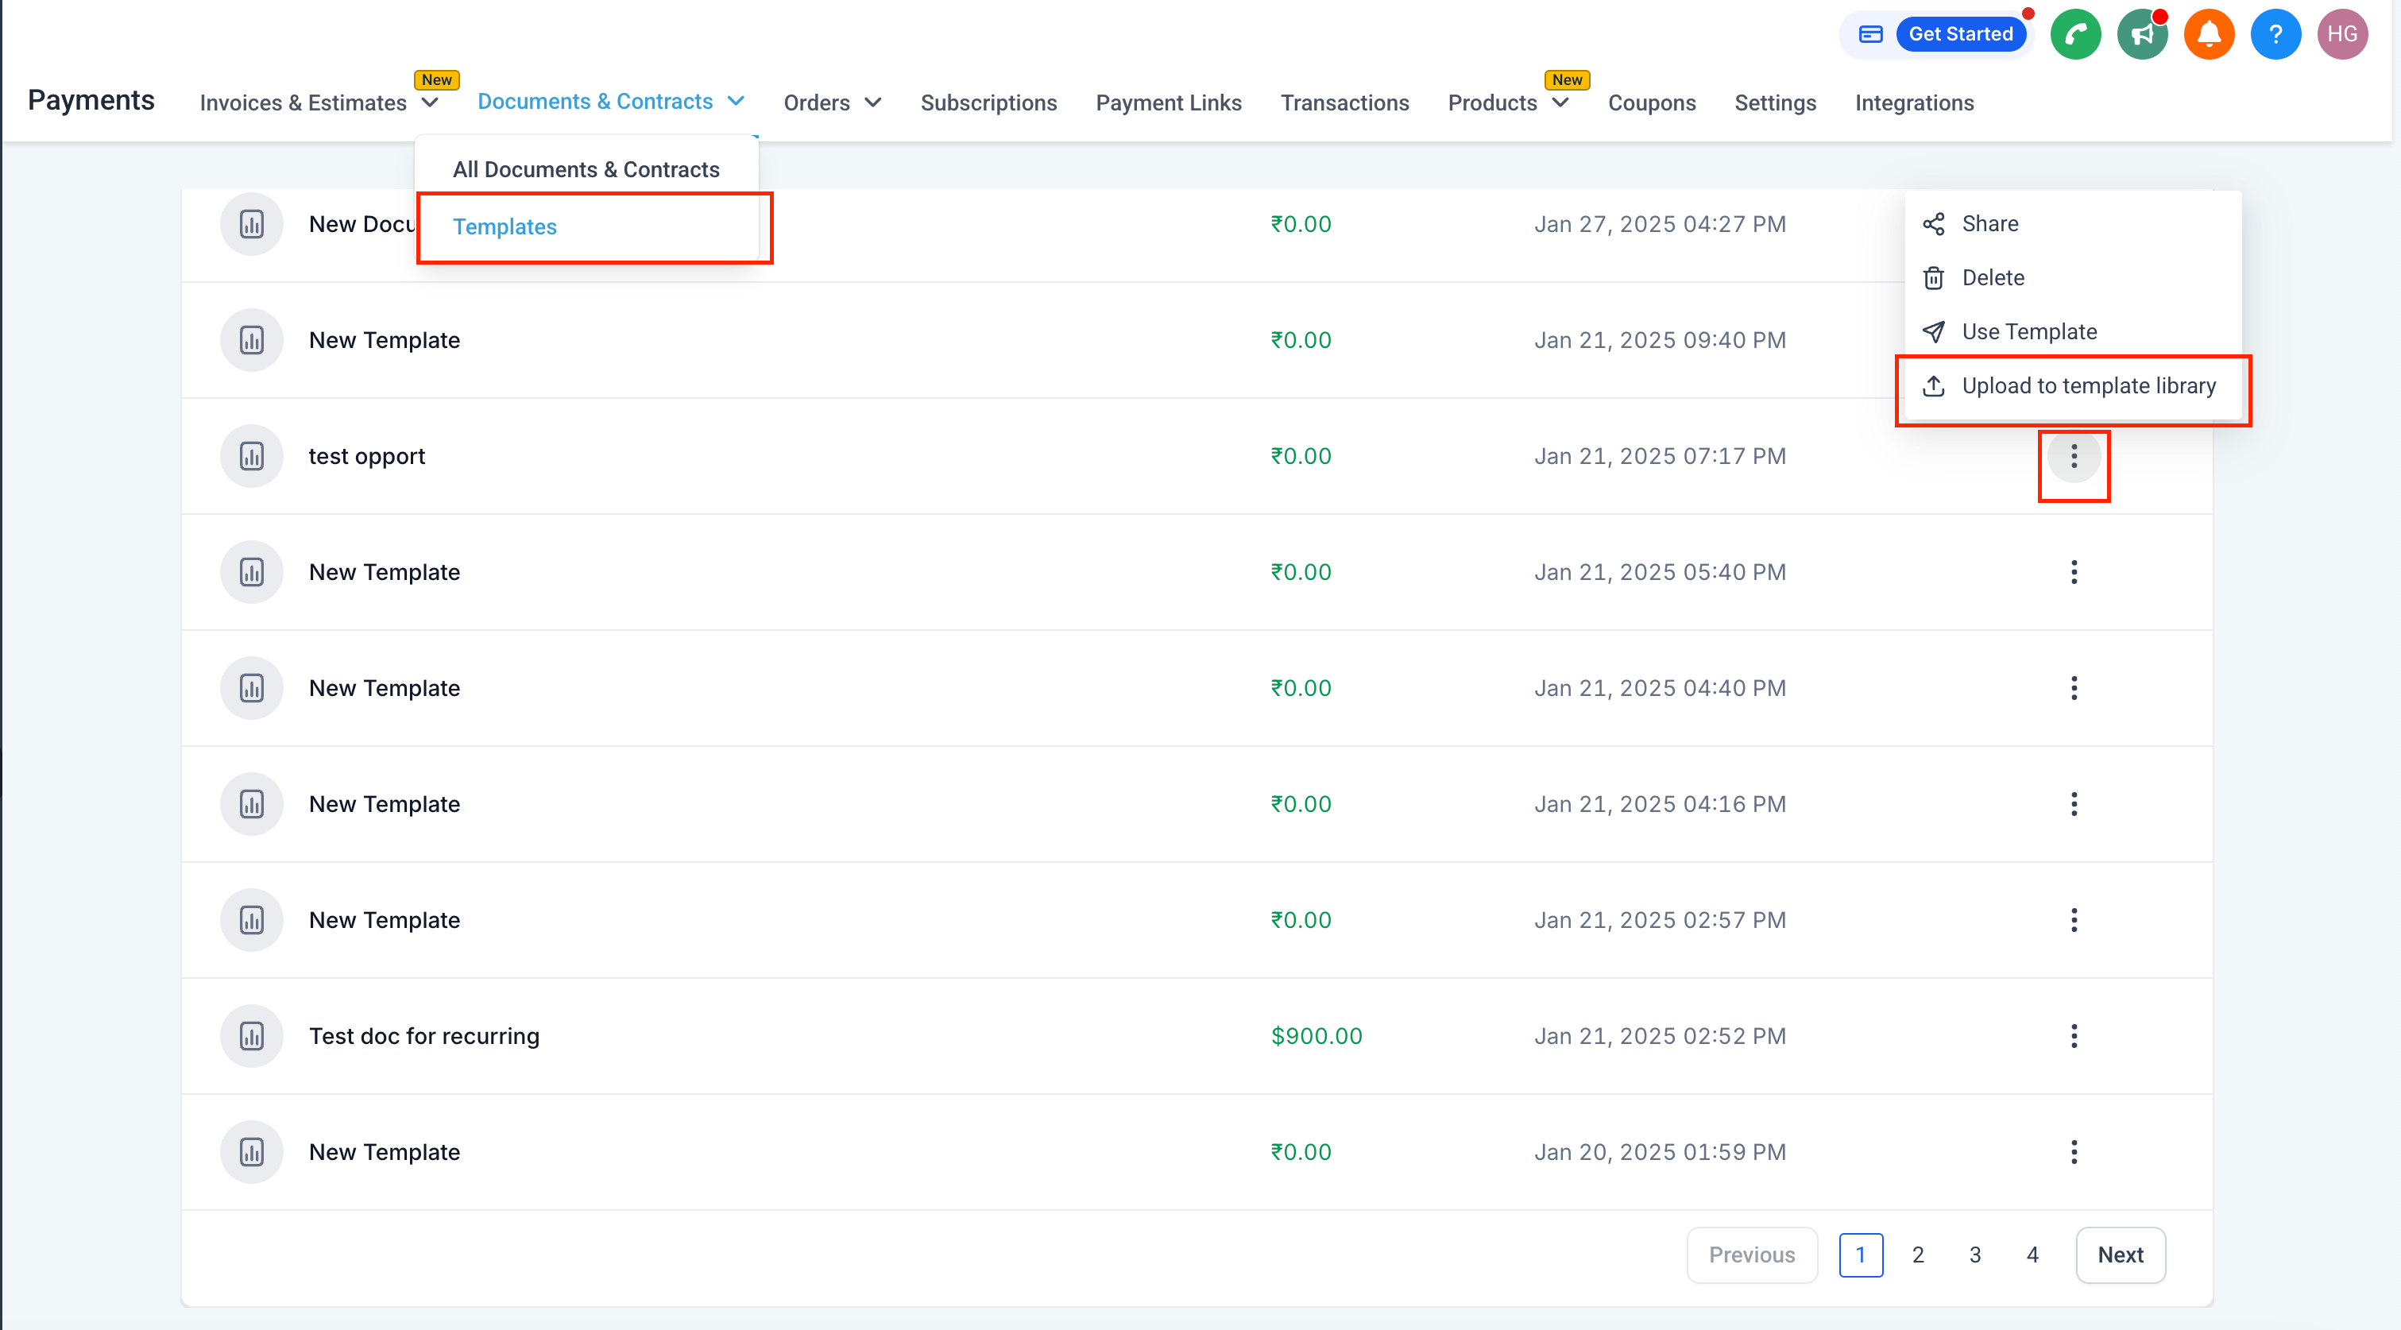Screen dimensions: 2401x1330
Task: Open three-dot menu for Test doc for recurring
Action: coord(2073,1036)
